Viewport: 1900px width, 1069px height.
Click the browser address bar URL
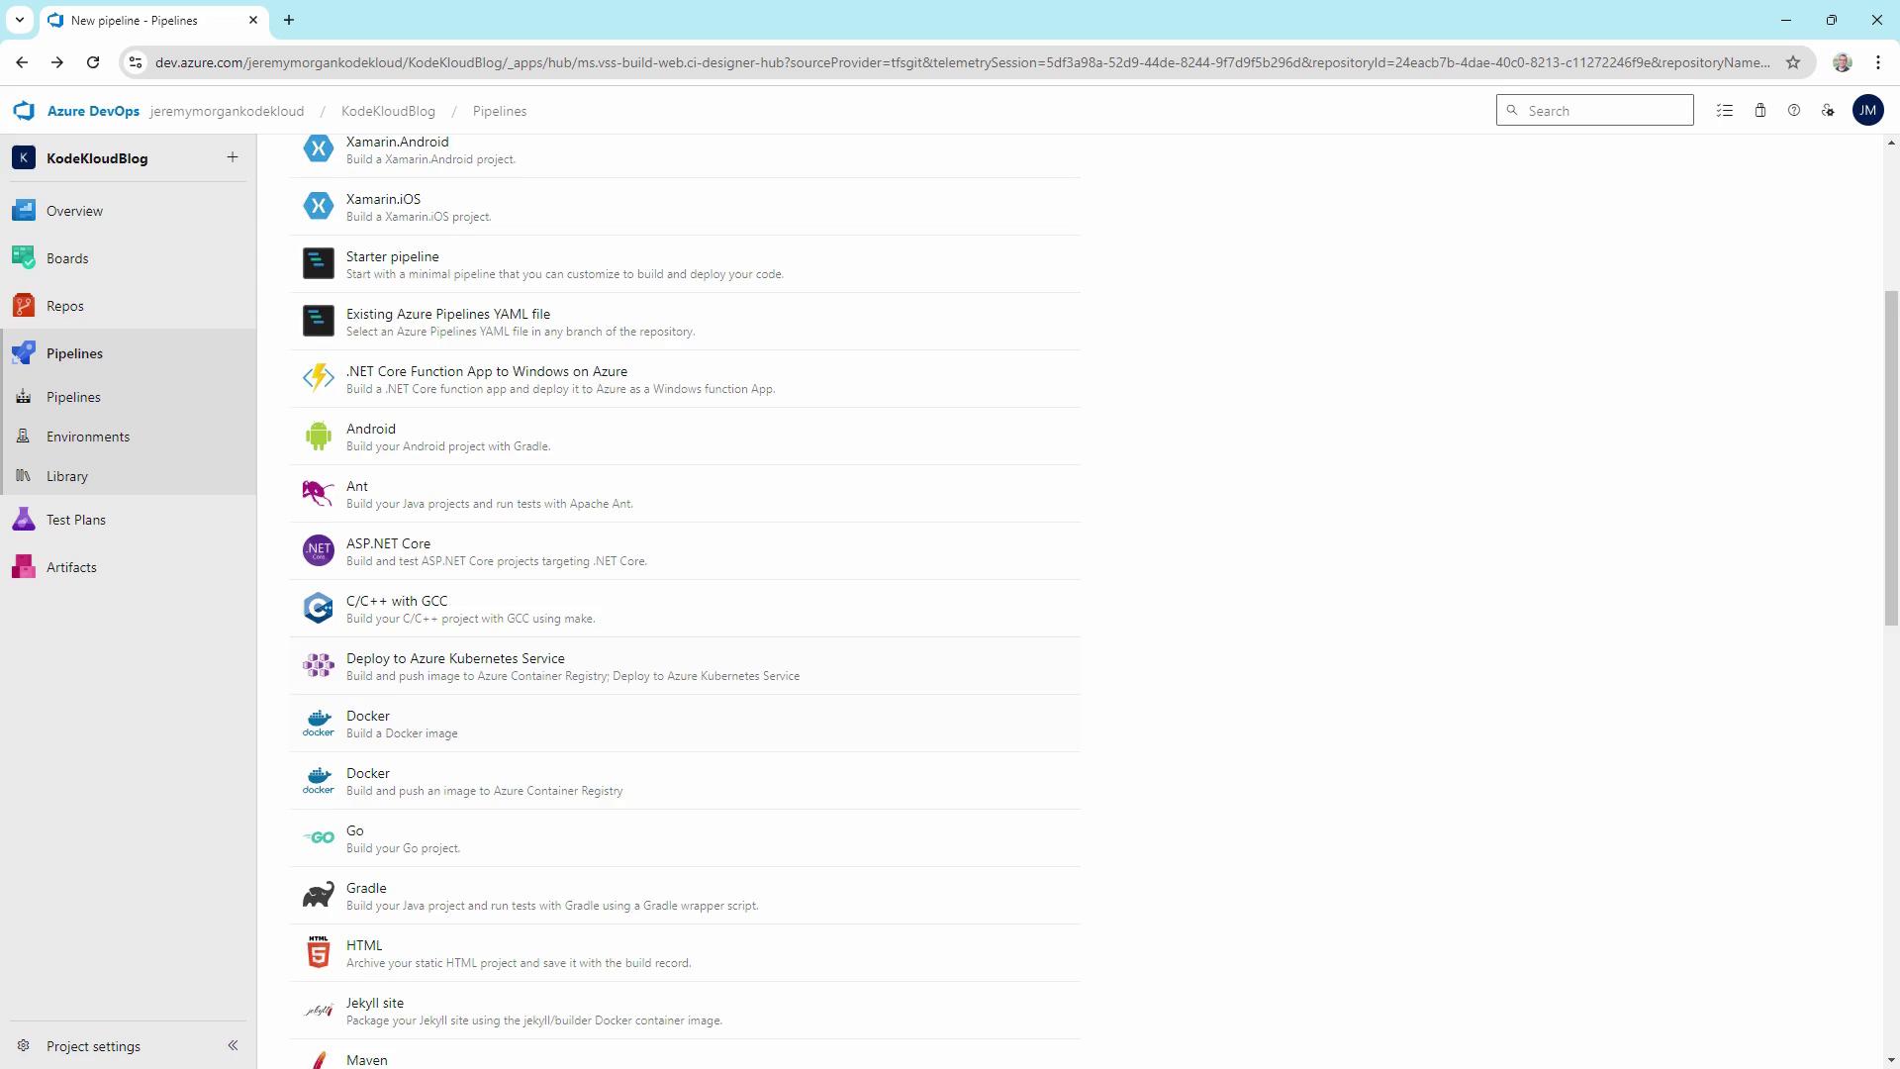[x=962, y=62]
